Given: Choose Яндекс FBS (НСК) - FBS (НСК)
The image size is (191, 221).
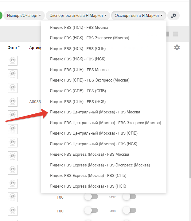Looking at the screenshot, I should click(x=103, y=59).
